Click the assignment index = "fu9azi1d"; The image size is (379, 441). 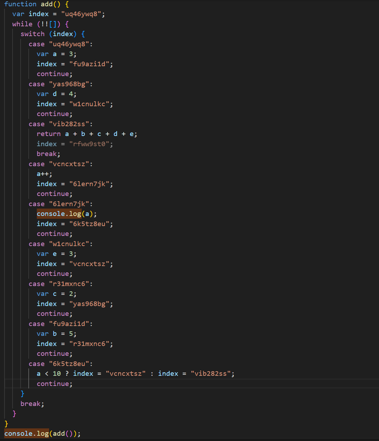(x=75, y=64)
